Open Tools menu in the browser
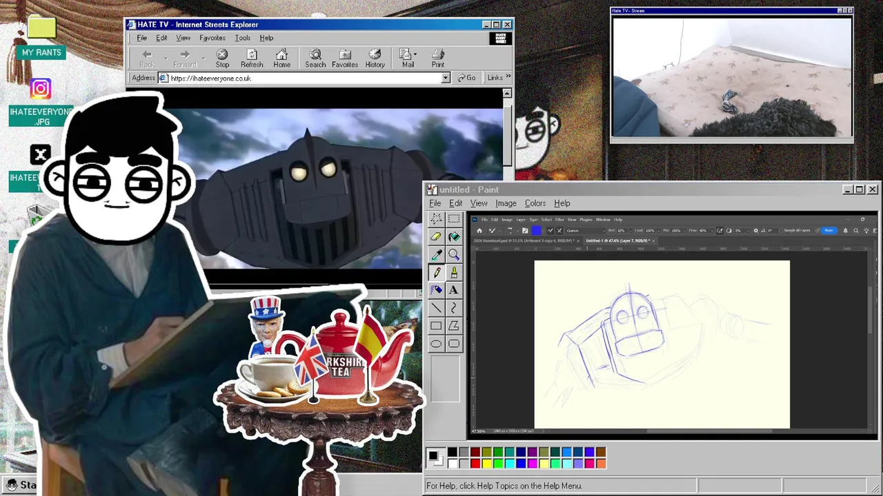This screenshot has width=883, height=496. (242, 38)
